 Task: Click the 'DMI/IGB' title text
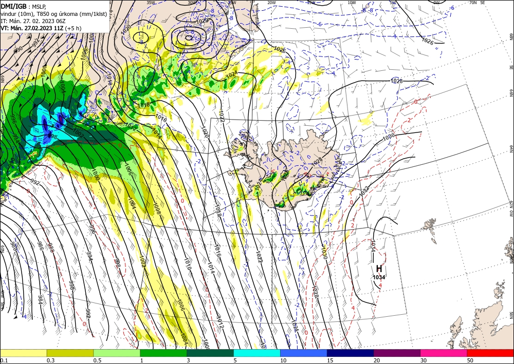coord(14,6)
